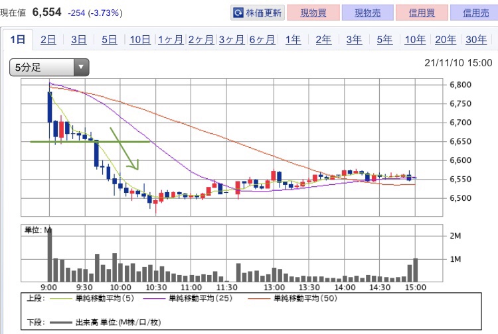Viewport: 498px width, 334px height.
Task: Open the 信用買 order link
Action: tap(422, 13)
